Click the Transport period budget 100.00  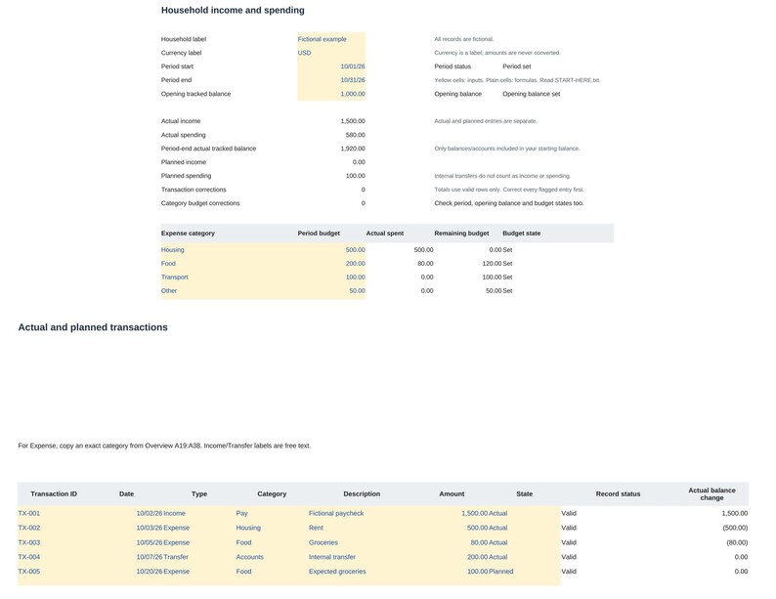pyautogui.click(x=331, y=278)
